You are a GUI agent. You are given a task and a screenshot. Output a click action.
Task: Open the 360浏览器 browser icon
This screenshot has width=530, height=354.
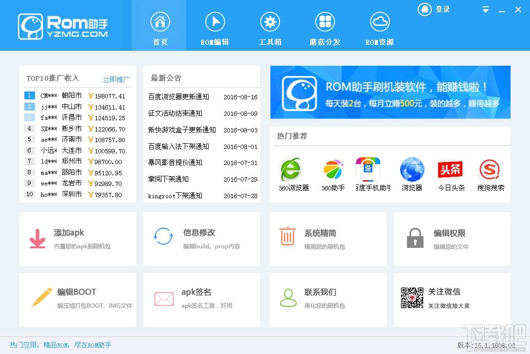(292, 170)
